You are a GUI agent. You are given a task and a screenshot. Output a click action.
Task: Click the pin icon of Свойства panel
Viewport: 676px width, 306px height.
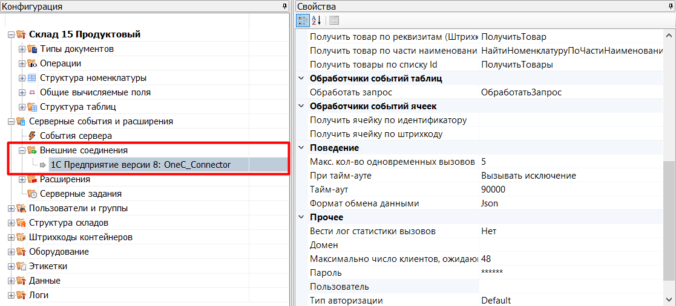coord(671,6)
